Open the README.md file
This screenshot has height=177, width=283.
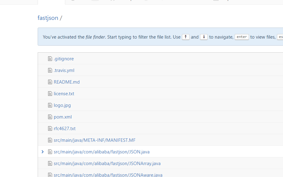[x=66, y=82]
